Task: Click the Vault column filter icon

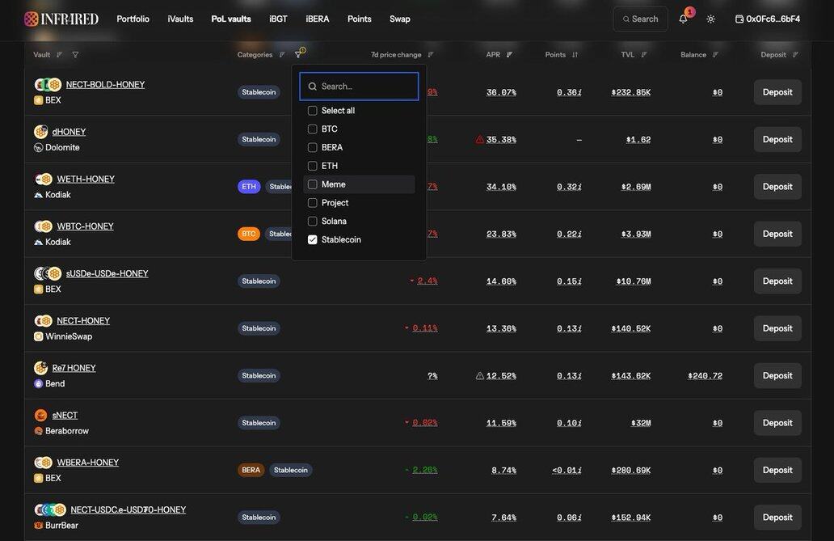Action: (75, 55)
